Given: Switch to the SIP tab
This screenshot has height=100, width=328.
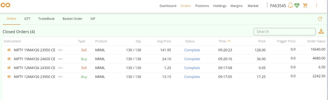Looking at the screenshot, I should (x=93, y=19).
